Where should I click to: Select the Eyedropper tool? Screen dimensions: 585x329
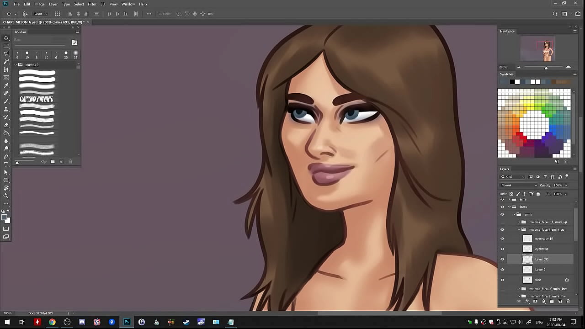6,85
